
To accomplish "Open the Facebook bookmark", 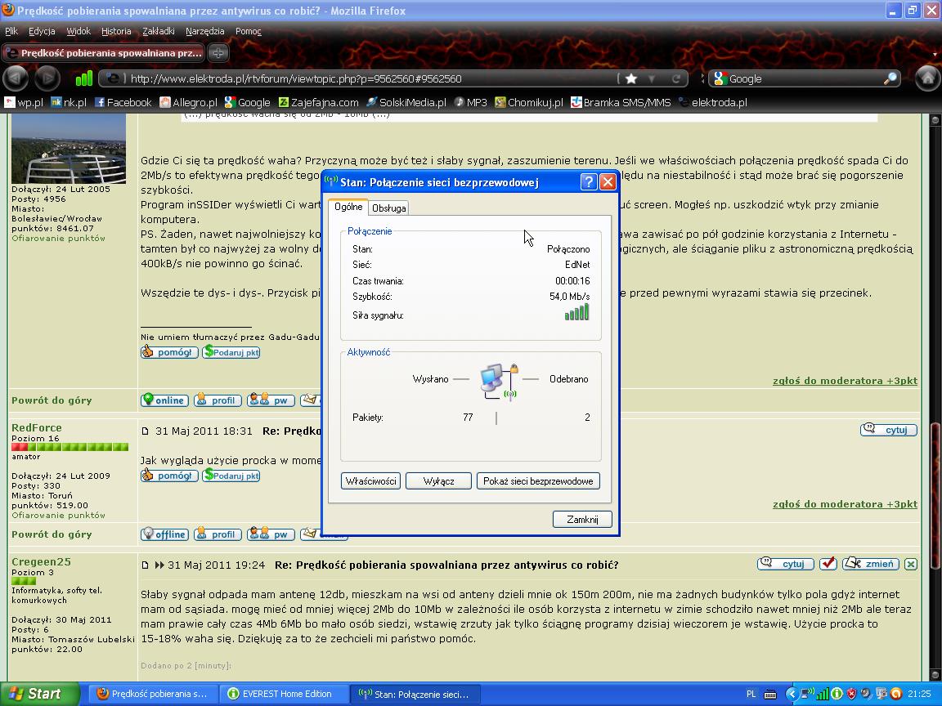I will [x=123, y=103].
